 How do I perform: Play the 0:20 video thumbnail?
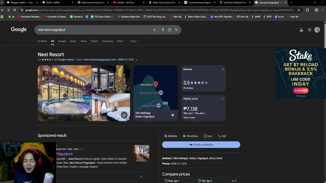tap(111, 79)
